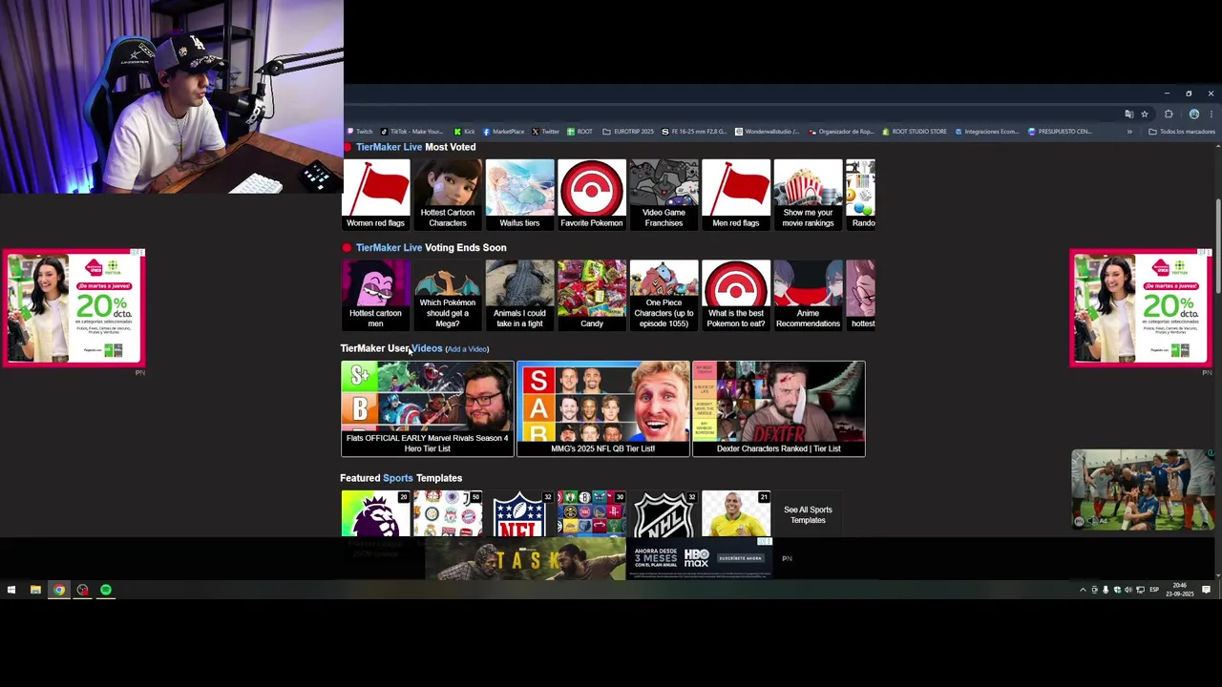This screenshot has width=1222, height=687.
Task: Open the NBA teams logos template
Action: coord(592,513)
